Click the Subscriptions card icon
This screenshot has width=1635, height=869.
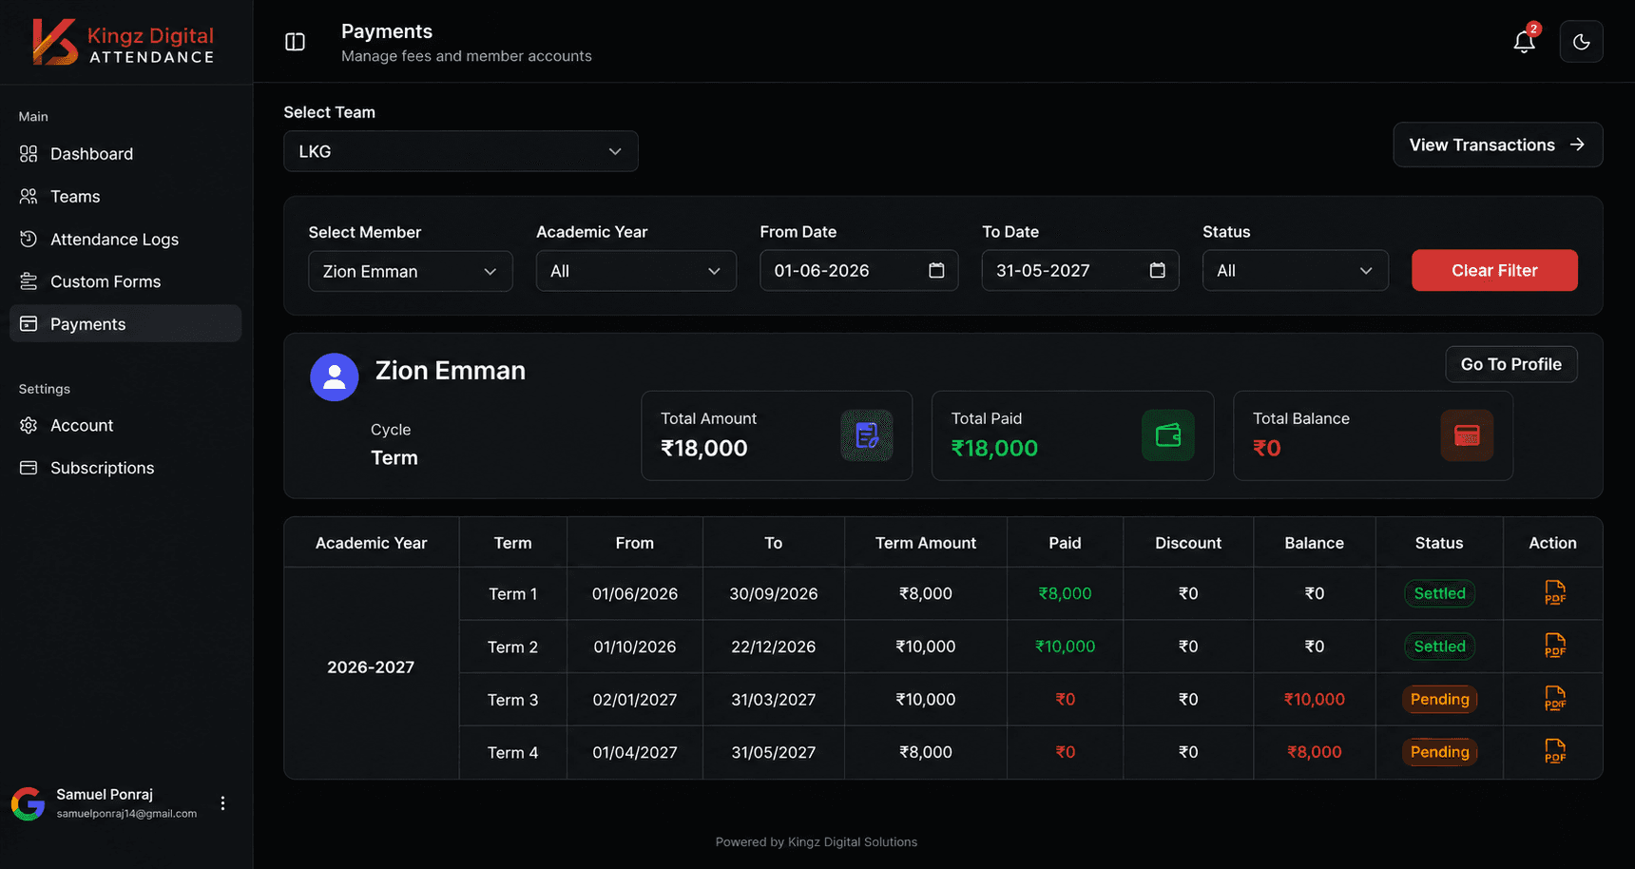point(29,468)
